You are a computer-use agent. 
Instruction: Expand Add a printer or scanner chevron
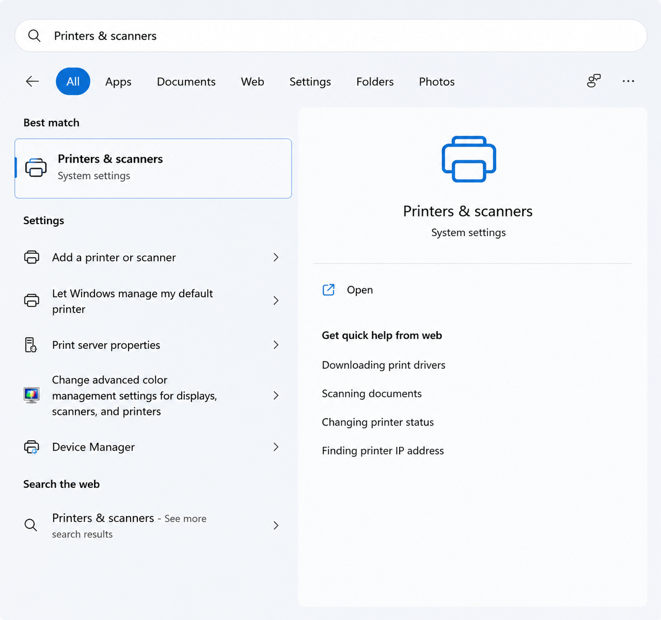coord(276,257)
